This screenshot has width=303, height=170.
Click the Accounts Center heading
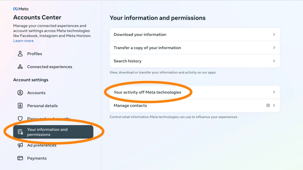[x=37, y=17]
